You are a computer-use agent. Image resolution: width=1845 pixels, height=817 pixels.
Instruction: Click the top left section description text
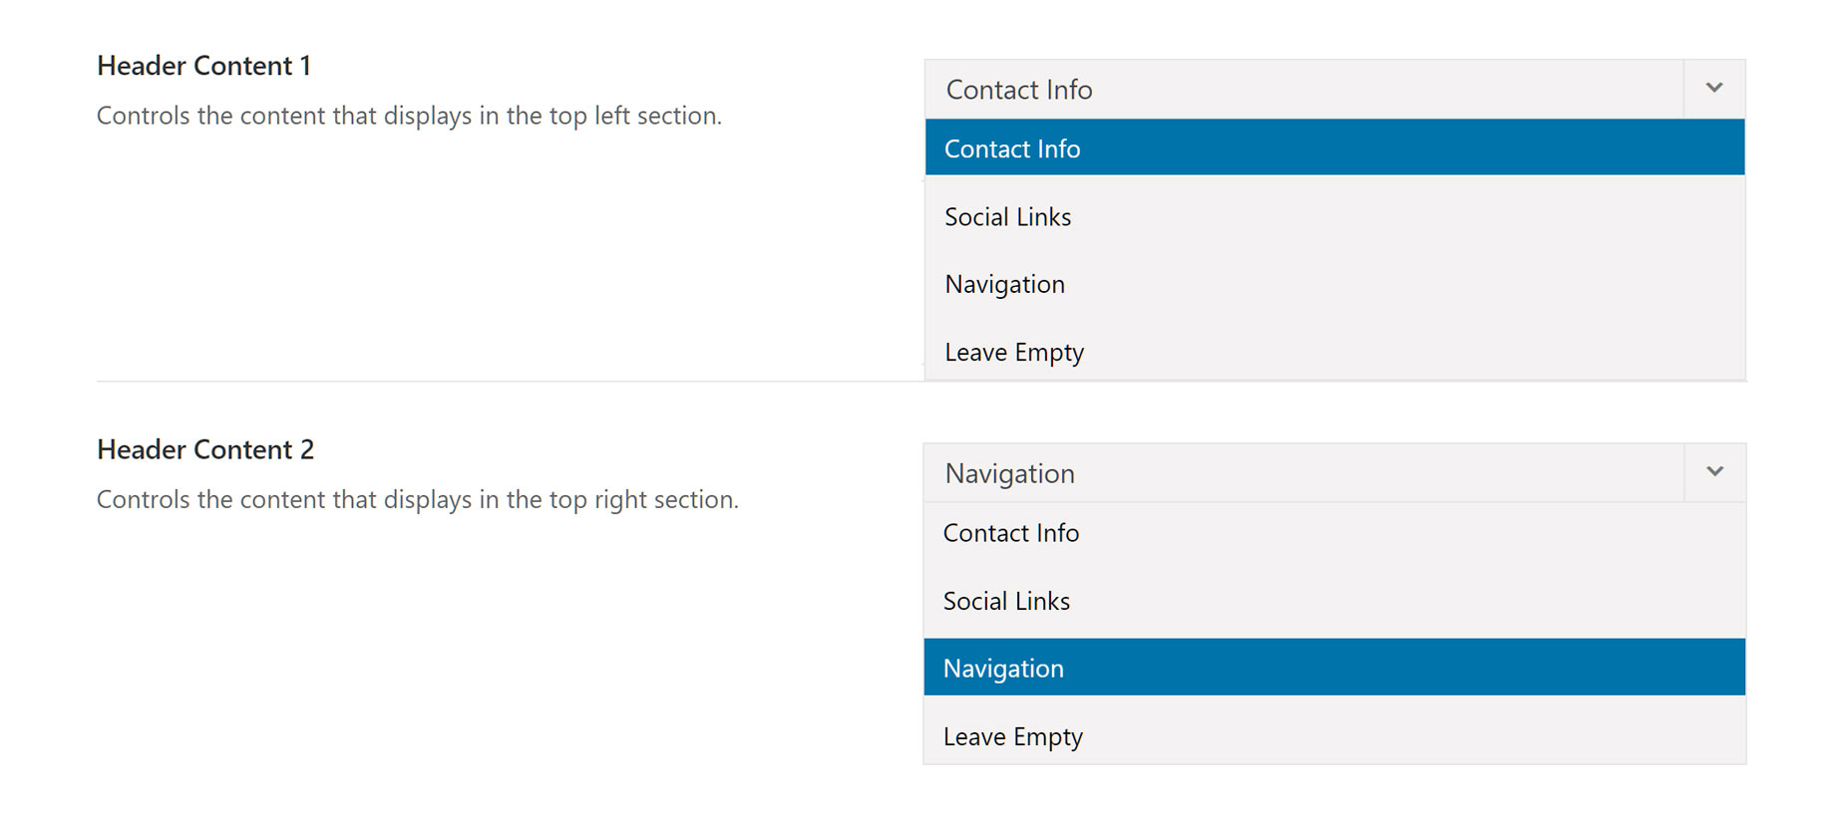coord(409,116)
